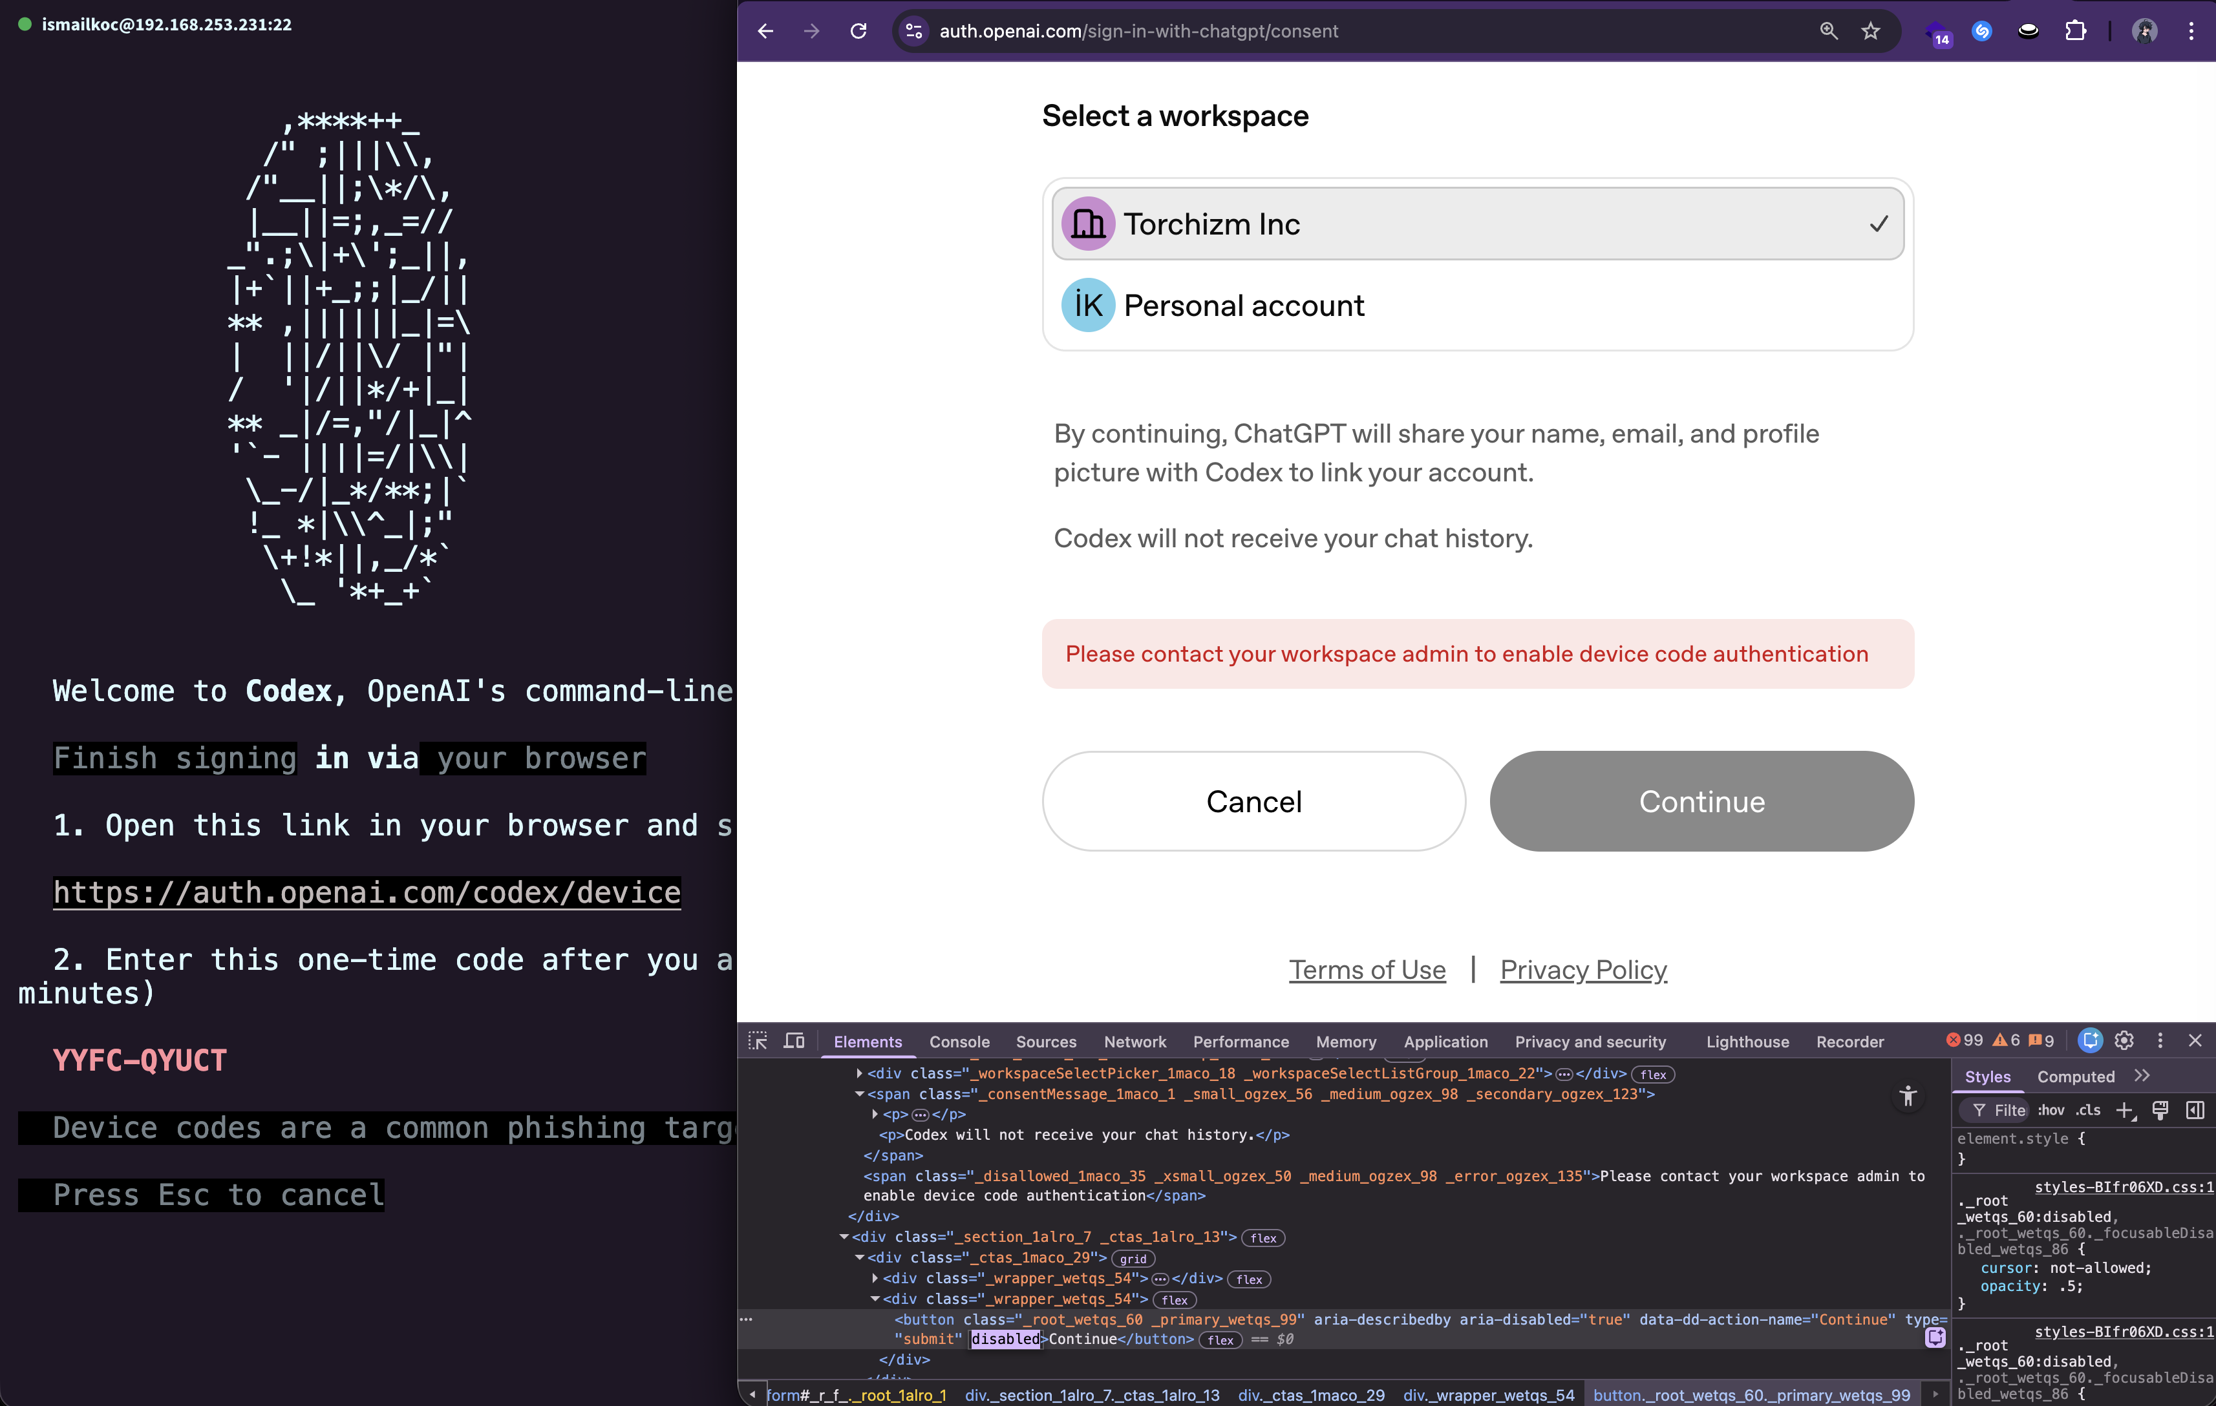Screen dimensions: 2216x1406
Task: Click the Torchizm Inc building avatar
Action: click(1088, 224)
